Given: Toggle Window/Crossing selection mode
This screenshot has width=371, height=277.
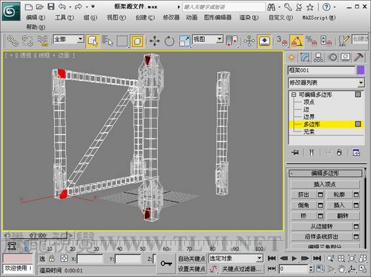Looking at the screenshot, I should pos(137,41).
